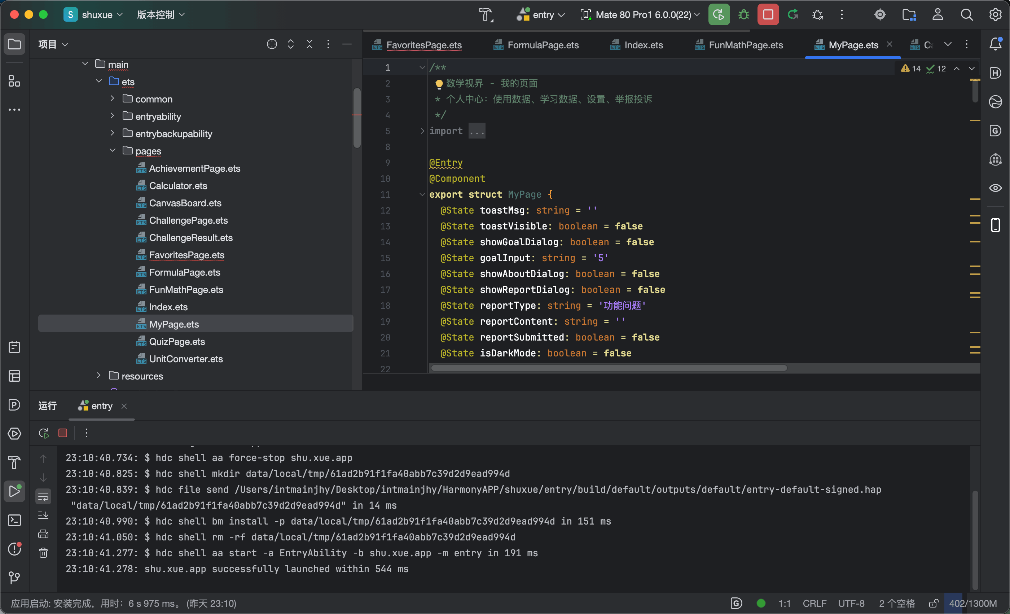Expand the folded import block

pyautogui.click(x=422, y=131)
